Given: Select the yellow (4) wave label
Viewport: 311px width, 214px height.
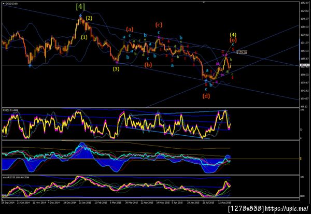Looking at the screenshot, I should coord(233,35).
